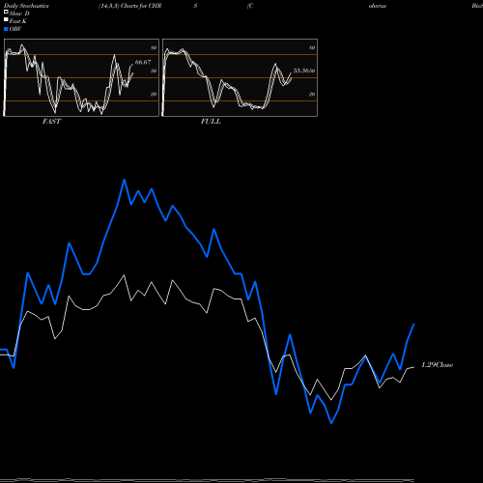Open the FAST stochastic chart thumbnail
Viewport: 483px width, 483px height.
(81, 77)
